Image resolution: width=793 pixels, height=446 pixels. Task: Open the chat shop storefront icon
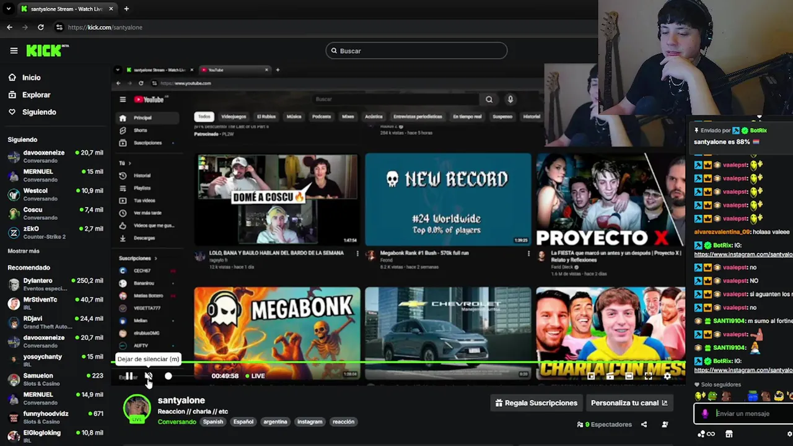point(729,434)
